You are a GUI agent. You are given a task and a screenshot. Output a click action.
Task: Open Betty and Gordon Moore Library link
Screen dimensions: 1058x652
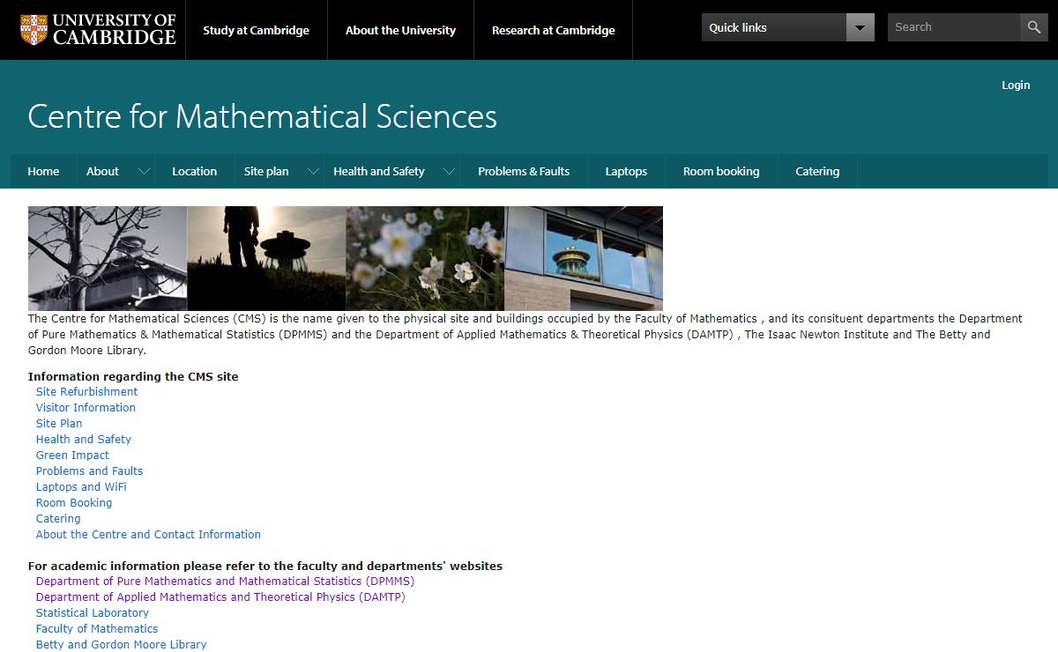pos(121,645)
